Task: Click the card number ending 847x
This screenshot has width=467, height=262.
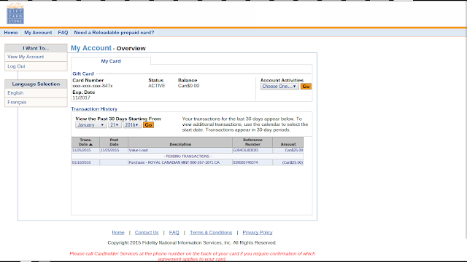Action: coord(93,86)
